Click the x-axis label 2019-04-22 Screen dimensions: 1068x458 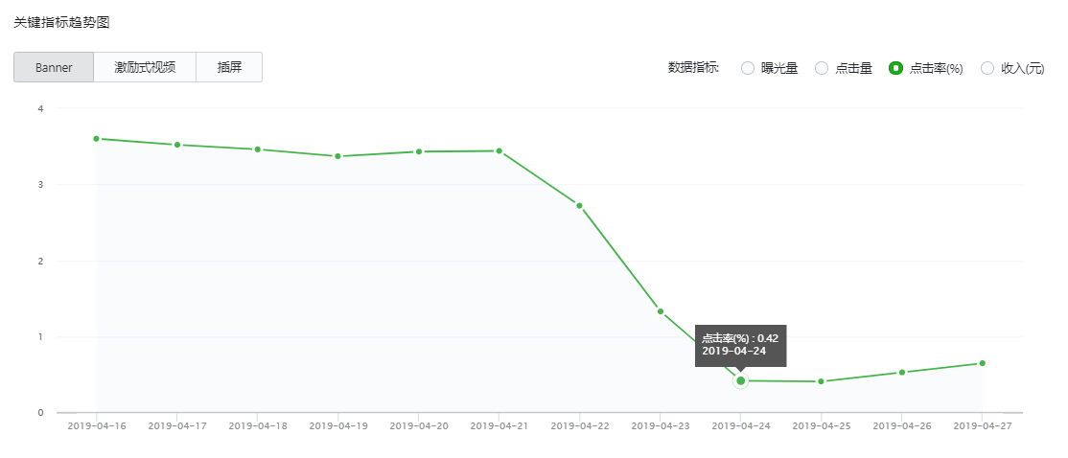pos(580,426)
